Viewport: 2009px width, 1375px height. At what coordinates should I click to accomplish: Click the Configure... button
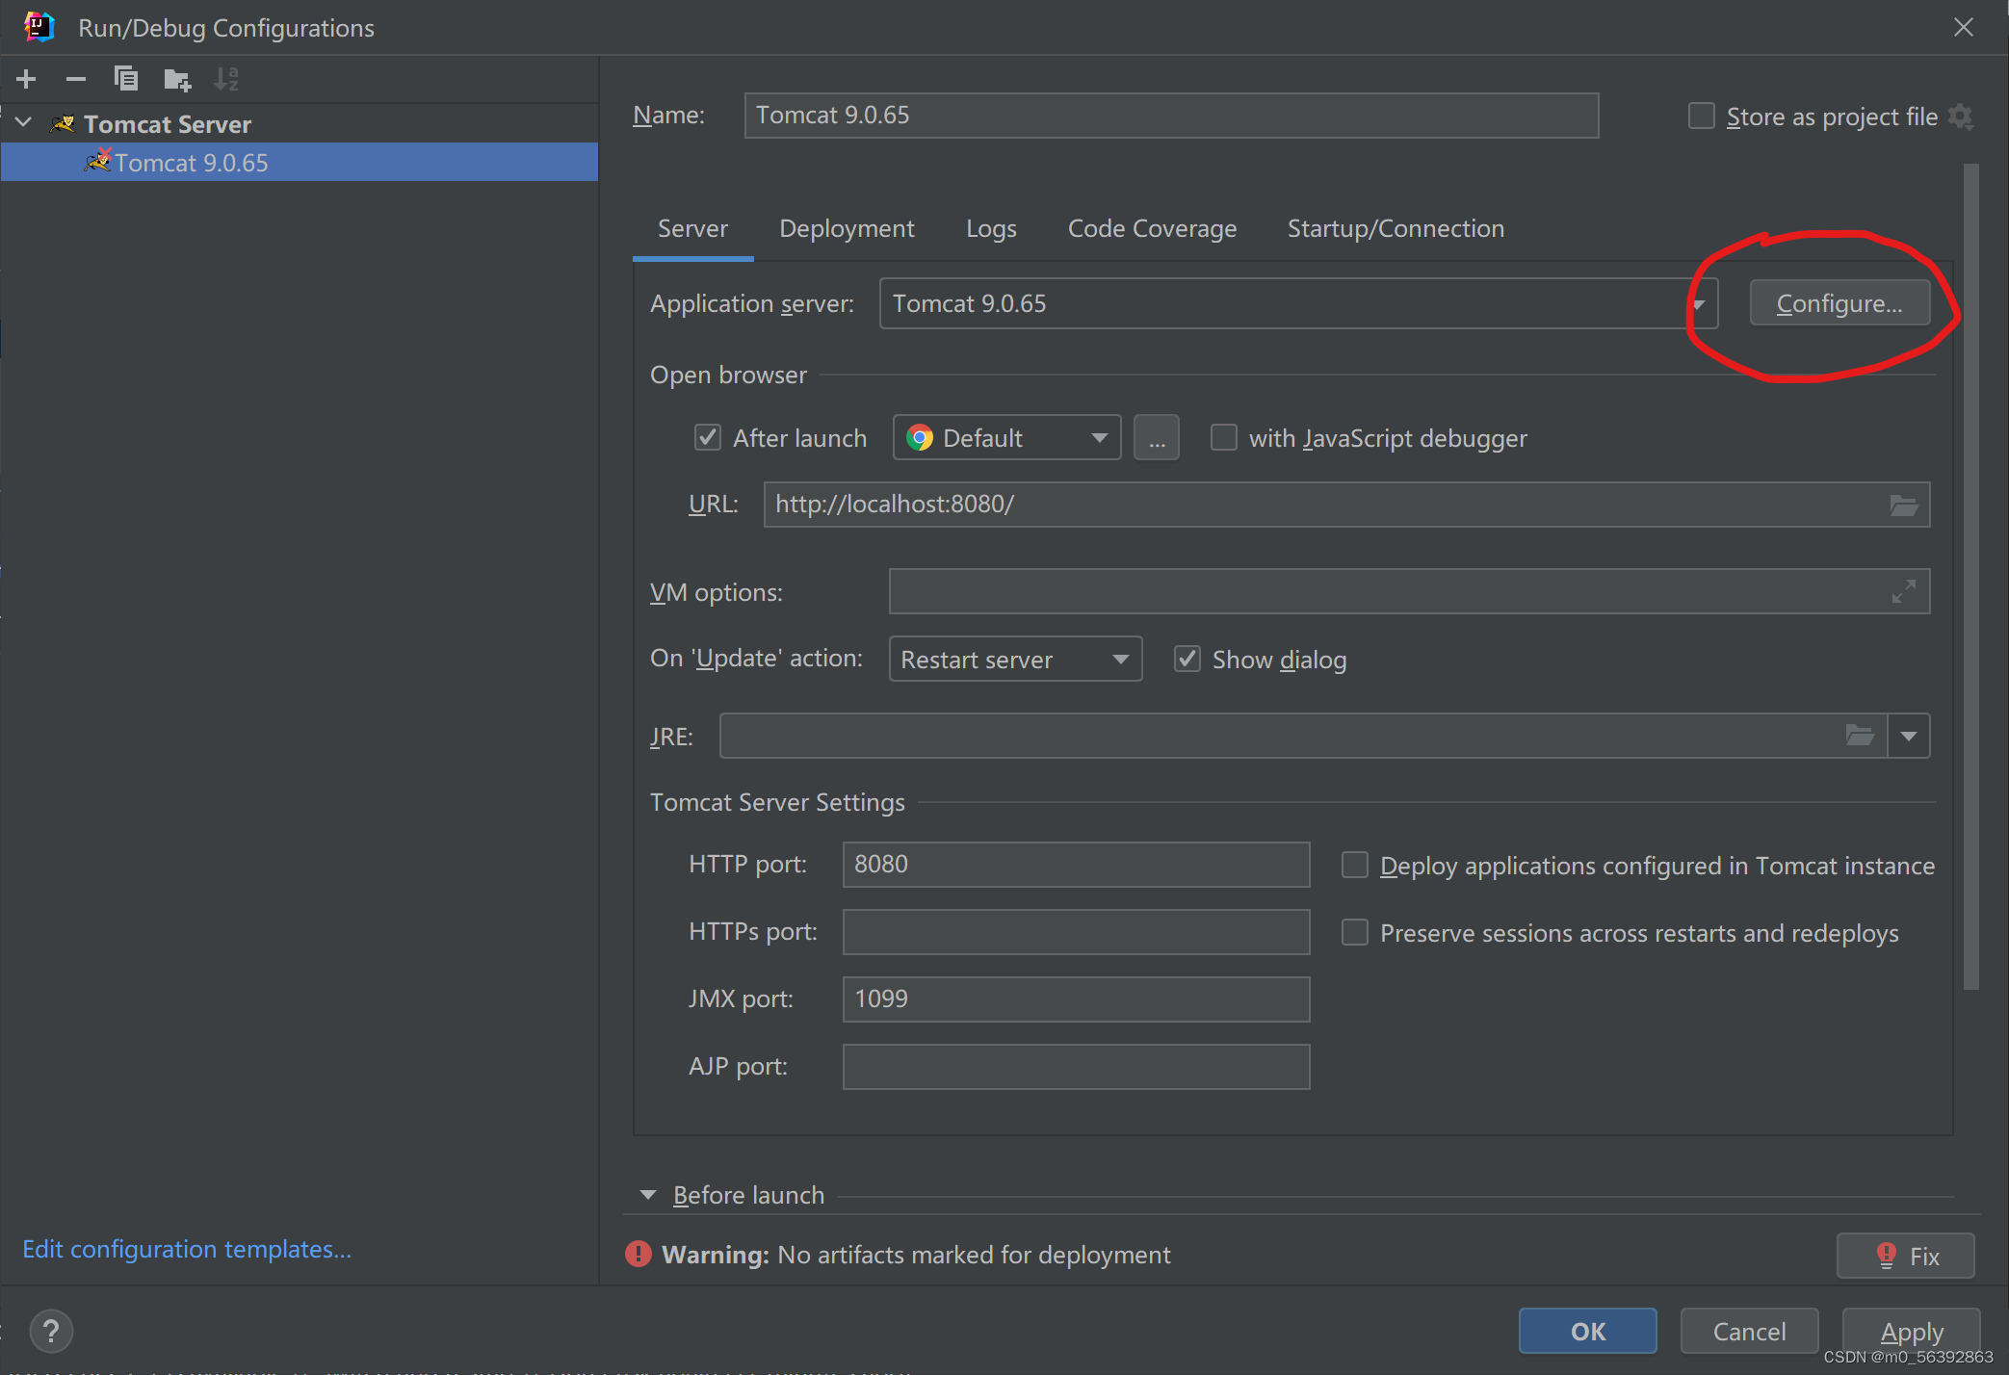click(1839, 303)
